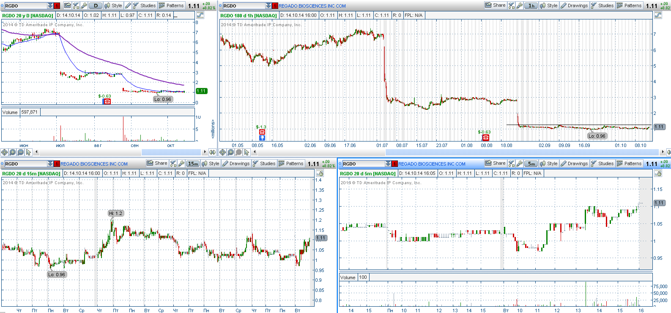Click the $-1.3 earnings phone icon on the 1h chart
Screen dimensions: 671x313
click(x=262, y=132)
